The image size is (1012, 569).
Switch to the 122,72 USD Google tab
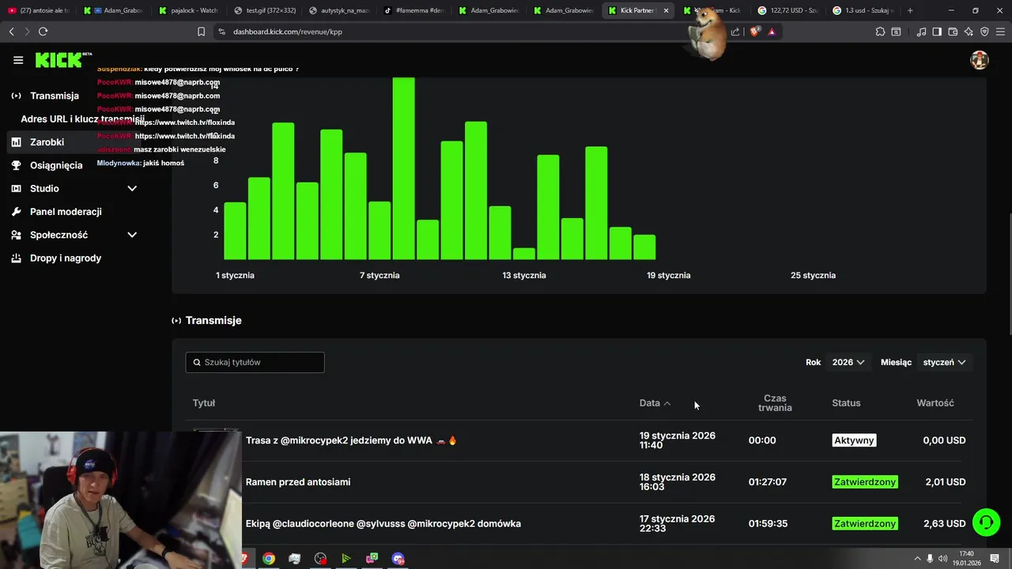[x=788, y=10]
